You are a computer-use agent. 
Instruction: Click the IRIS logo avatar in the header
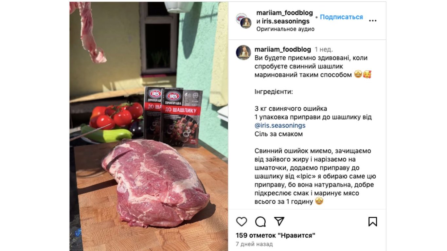(x=240, y=17)
